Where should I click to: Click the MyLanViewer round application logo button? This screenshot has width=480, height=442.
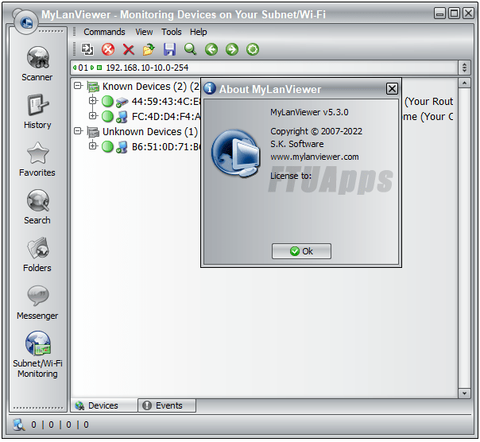point(26,22)
